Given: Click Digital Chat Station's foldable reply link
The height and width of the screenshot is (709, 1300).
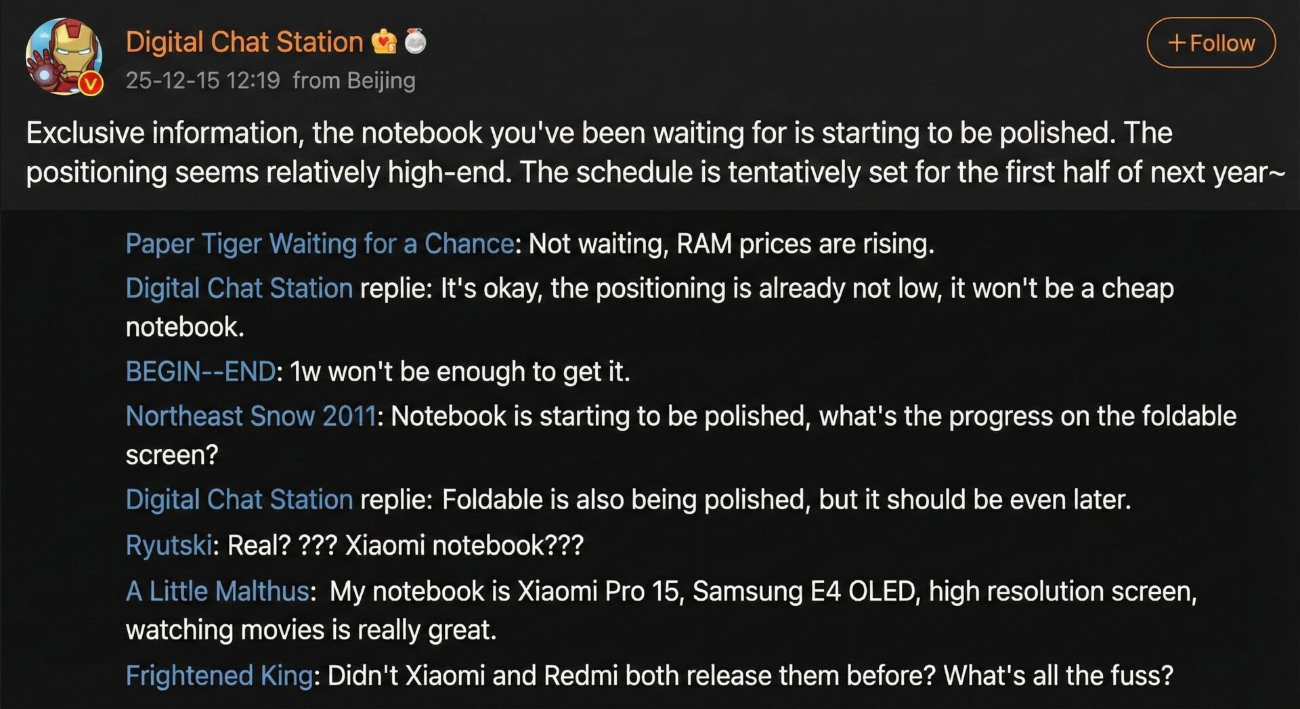Looking at the screenshot, I should (x=238, y=500).
